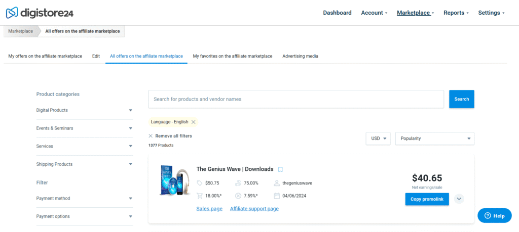This screenshot has width=519, height=232.
Task: Click the shopping cart icon beside 18.00%
Action: pos(199,196)
